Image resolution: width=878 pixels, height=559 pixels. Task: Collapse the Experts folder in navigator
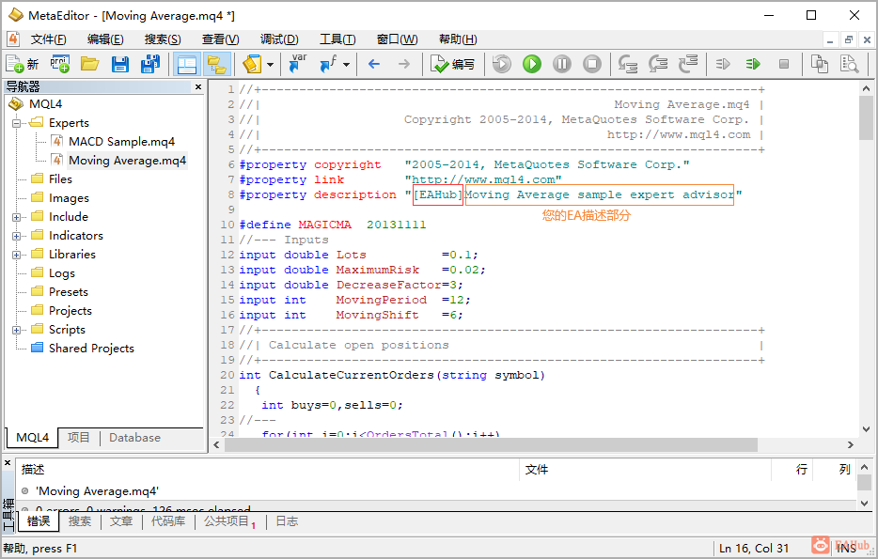(17, 123)
